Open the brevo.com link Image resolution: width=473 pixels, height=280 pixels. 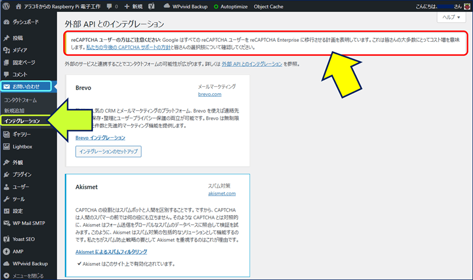210,94
